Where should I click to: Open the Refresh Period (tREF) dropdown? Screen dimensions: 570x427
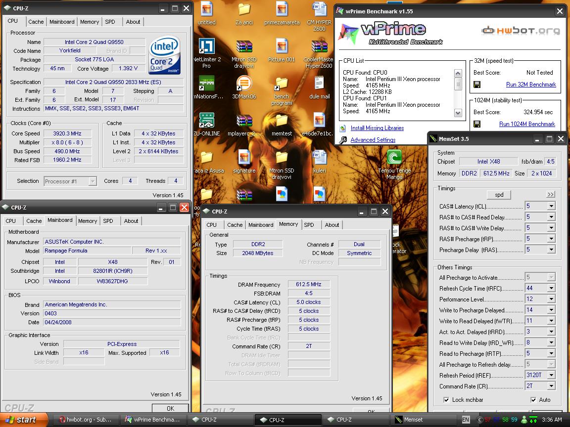click(x=551, y=375)
